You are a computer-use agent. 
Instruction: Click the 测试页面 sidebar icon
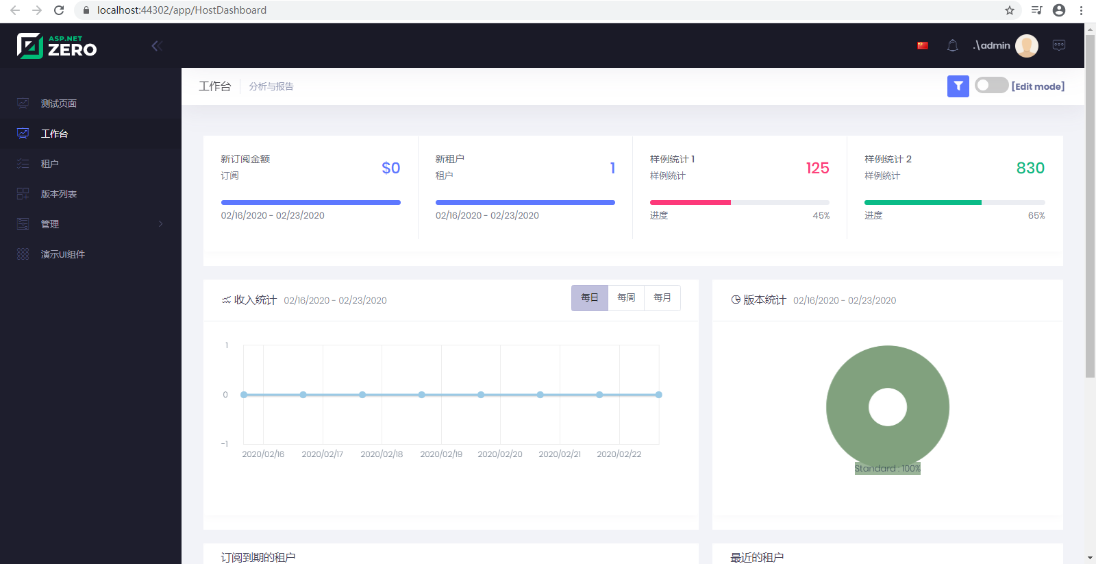[x=23, y=103]
